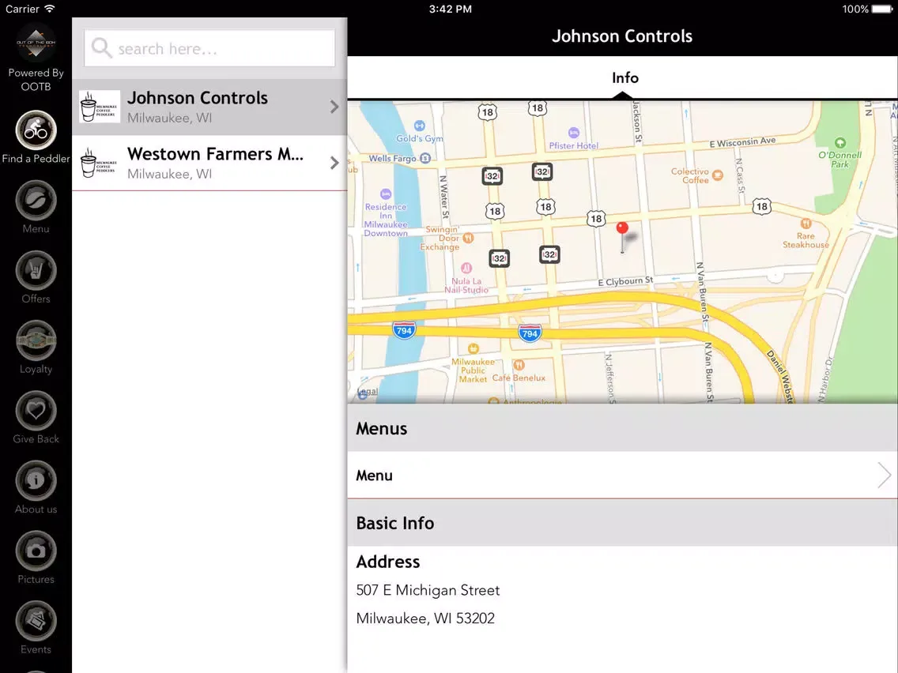Open Johnson Controls details via its arrow
898x673 pixels.
pyautogui.click(x=334, y=105)
